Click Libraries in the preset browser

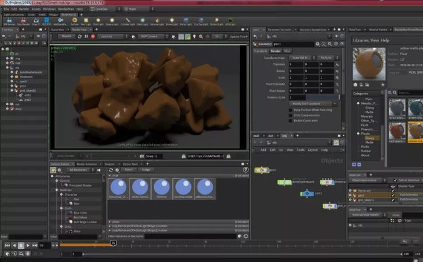pyautogui.click(x=361, y=40)
